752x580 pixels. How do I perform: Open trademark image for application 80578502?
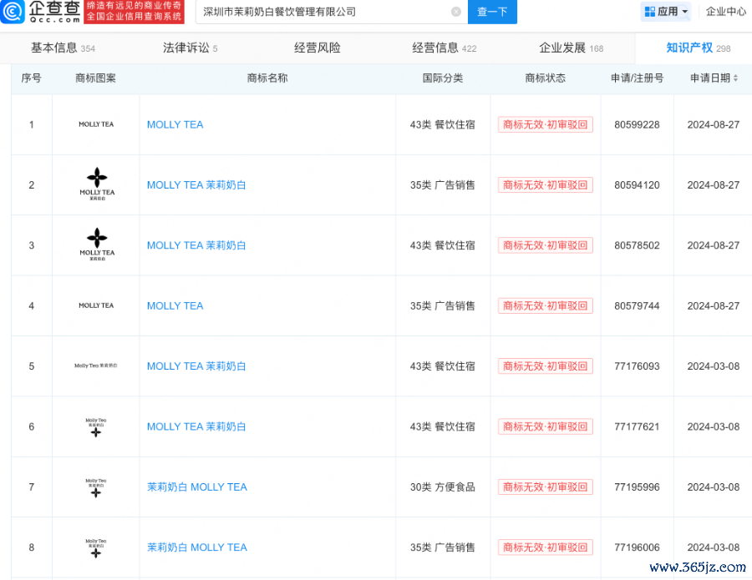click(x=97, y=245)
